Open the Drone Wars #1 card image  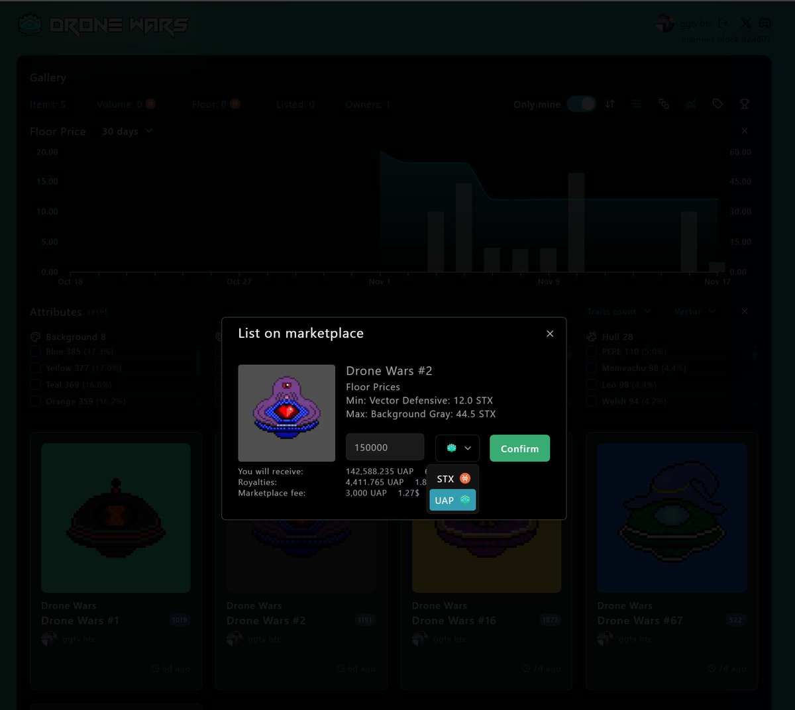click(x=116, y=518)
